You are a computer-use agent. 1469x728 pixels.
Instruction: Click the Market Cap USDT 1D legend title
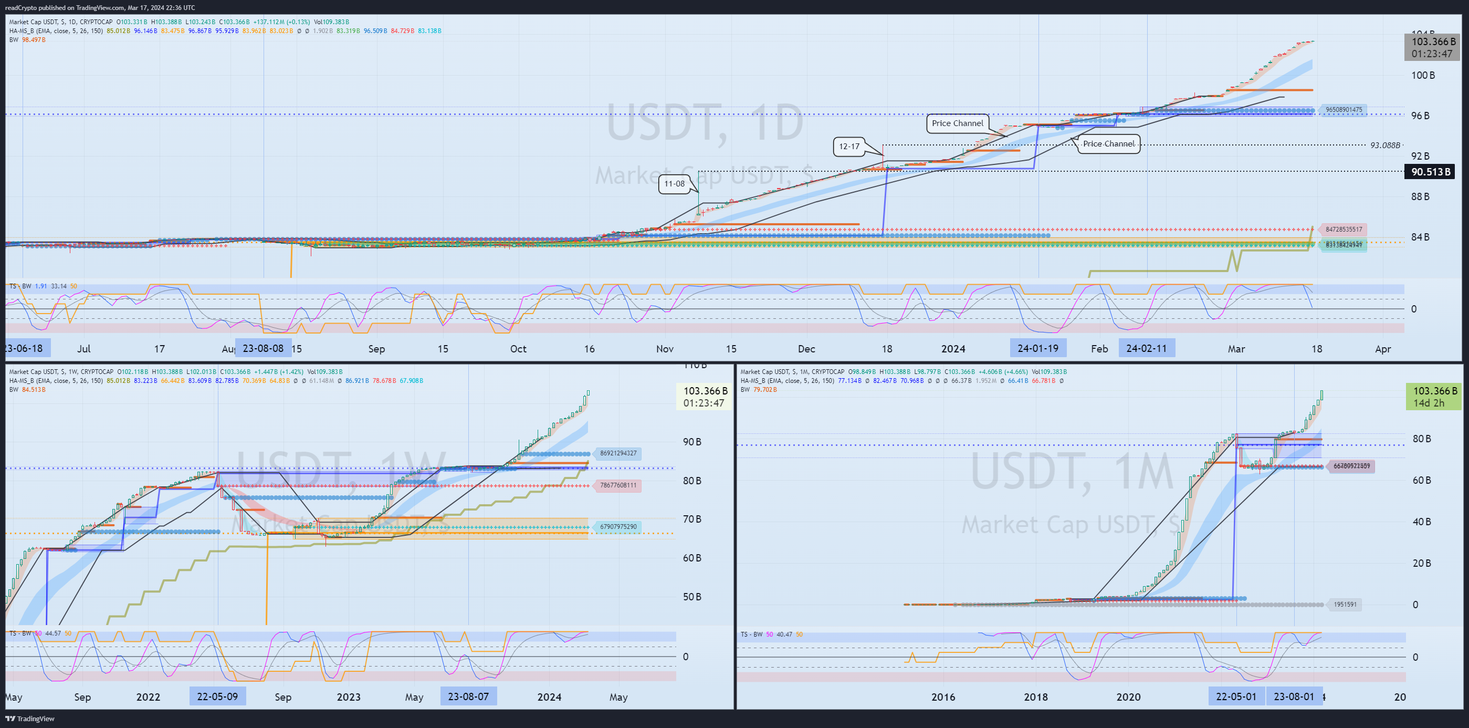60,22
